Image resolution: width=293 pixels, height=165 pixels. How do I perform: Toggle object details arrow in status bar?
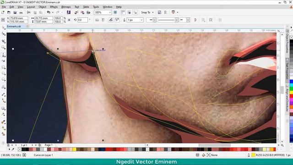(24, 155)
